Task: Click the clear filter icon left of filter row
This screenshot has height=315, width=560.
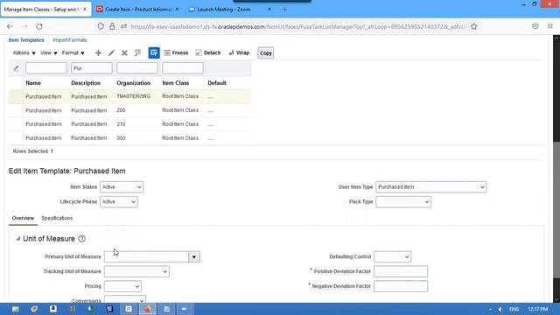Action: point(16,68)
